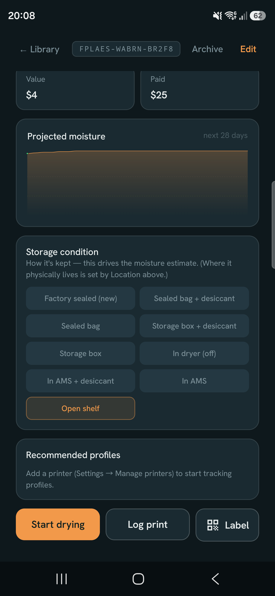
Task: Select Sealed bag + desiccant option
Action: coord(194,298)
